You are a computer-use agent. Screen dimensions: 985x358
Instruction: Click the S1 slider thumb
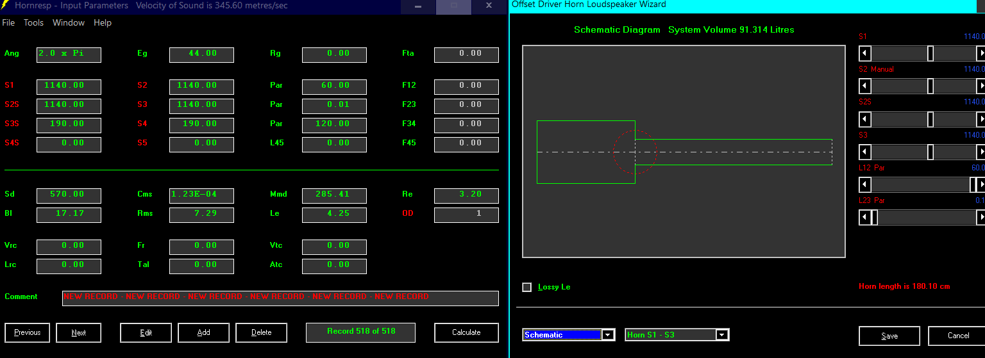tap(930, 53)
